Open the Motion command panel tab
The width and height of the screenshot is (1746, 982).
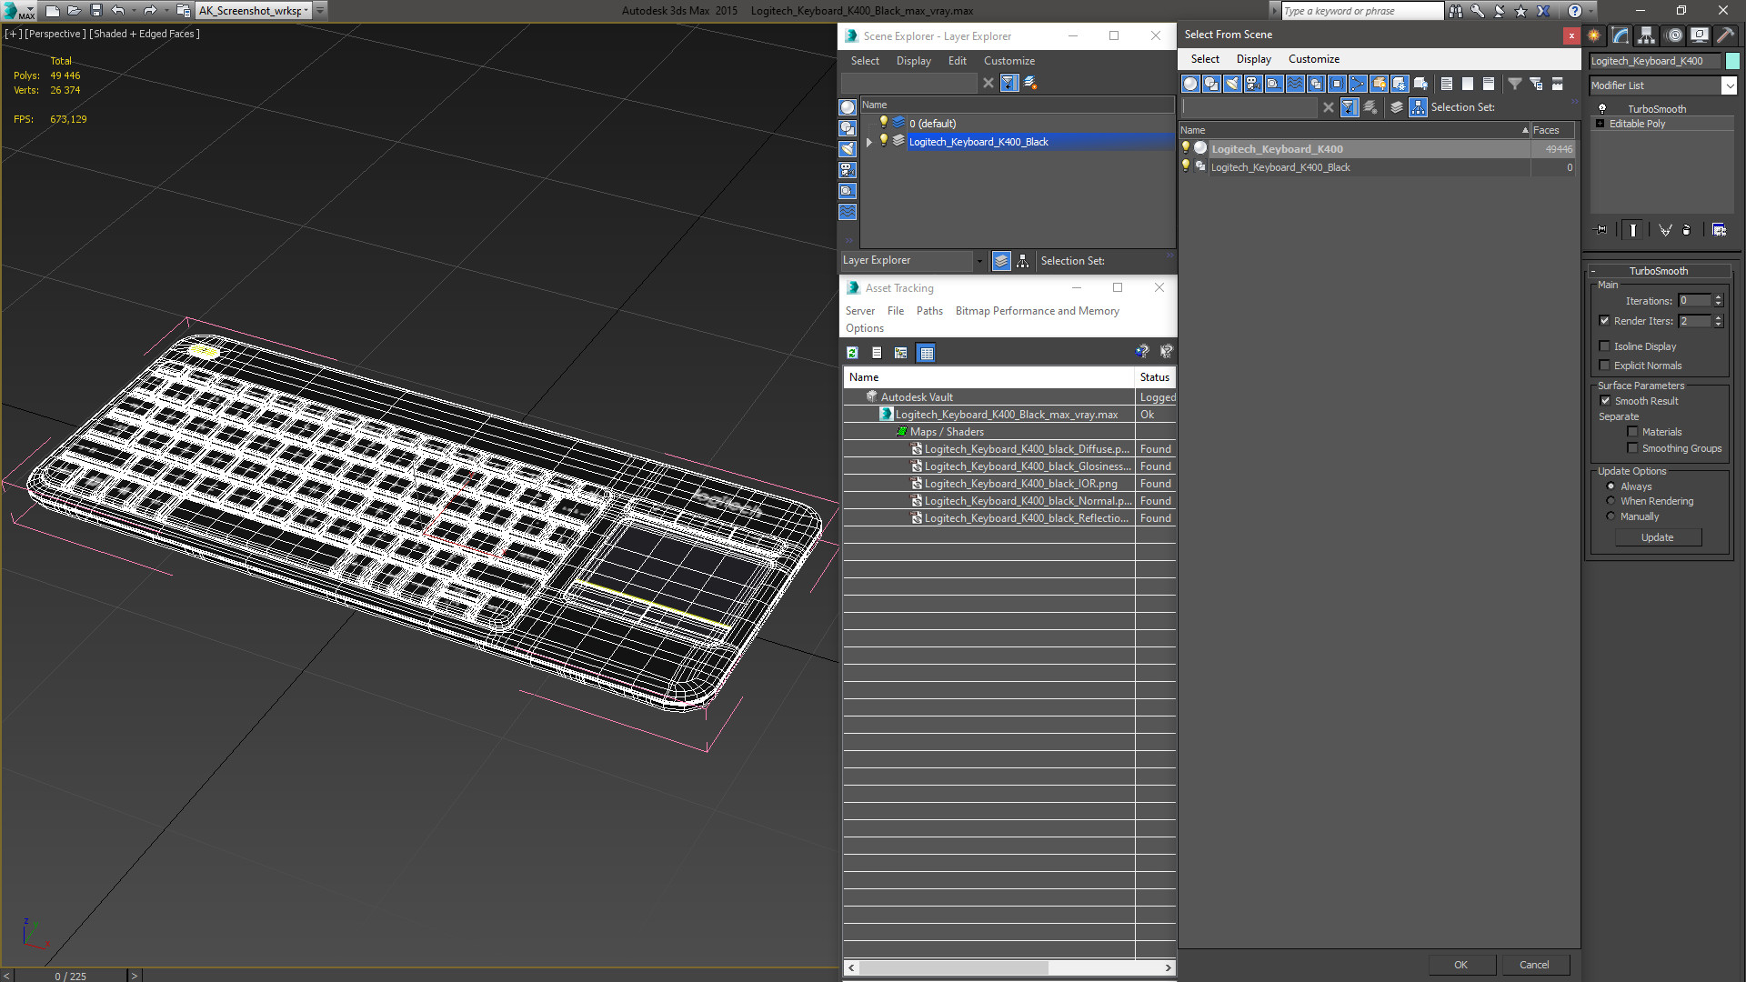click(1673, 35)
